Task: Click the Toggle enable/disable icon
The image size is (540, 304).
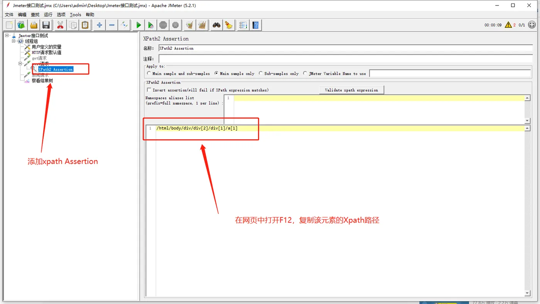Action: click(x=124, y=25)
